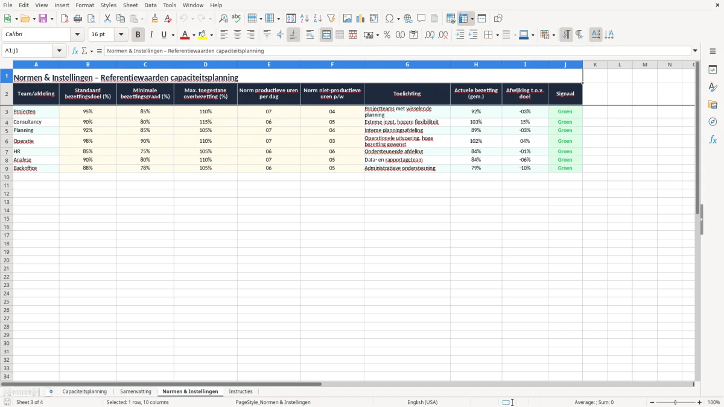Open the Data menu
Viewport: 724px width, 407px height.
tap(150, 5)
